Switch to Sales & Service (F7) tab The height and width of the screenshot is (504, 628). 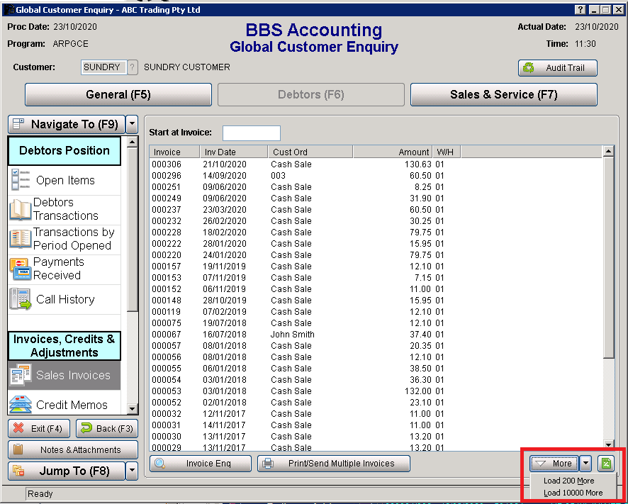coord(503,94)
